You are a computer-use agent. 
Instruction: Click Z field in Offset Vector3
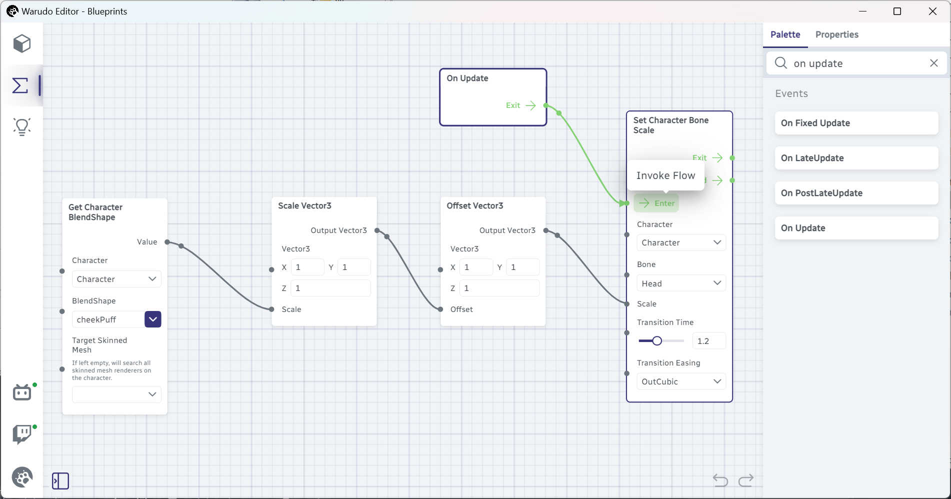pyautogui.click(x=499, y=288)
